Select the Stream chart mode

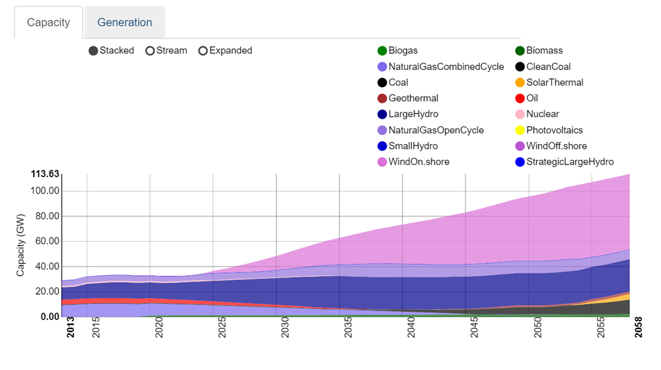click(150, 51)
